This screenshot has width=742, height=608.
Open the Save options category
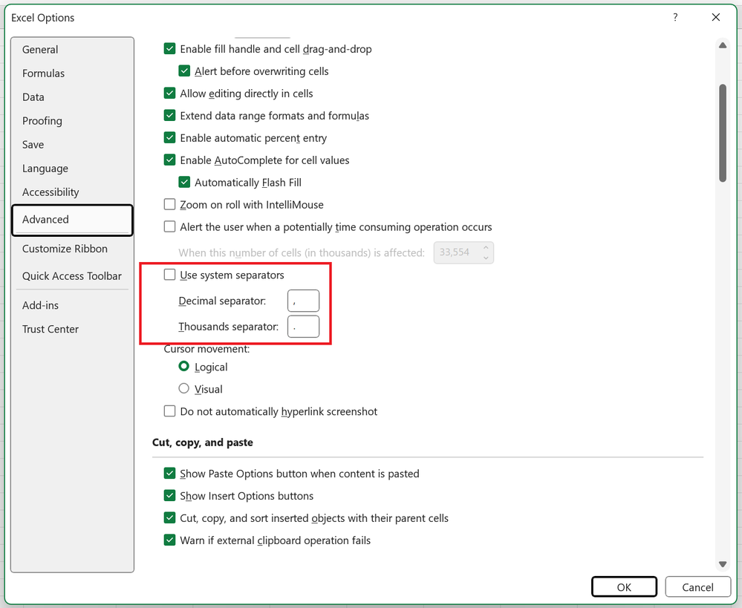pos(72,144)
